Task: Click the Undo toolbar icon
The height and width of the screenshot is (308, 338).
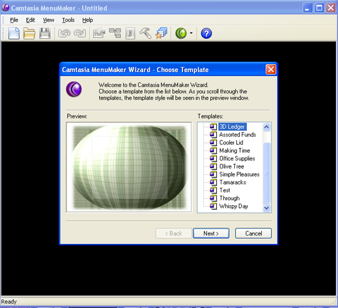Action: [64, 33]
